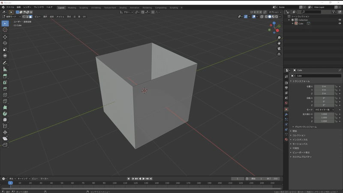Screen dimensions: 343x193
Task: Switch to the UV Editing workspace tab
Action: (x=96, y=8)
